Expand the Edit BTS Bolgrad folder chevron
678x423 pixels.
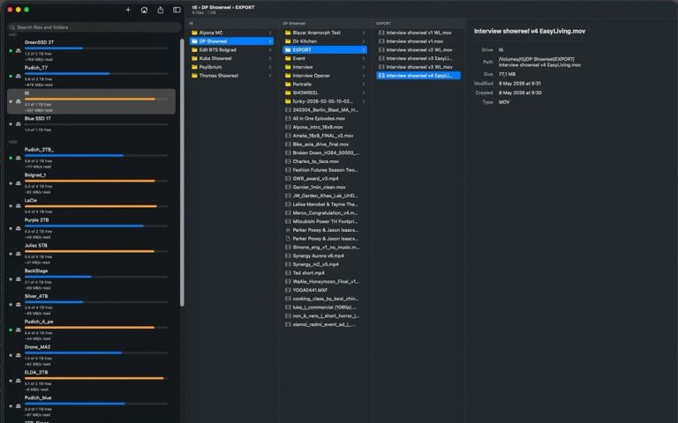270,49
